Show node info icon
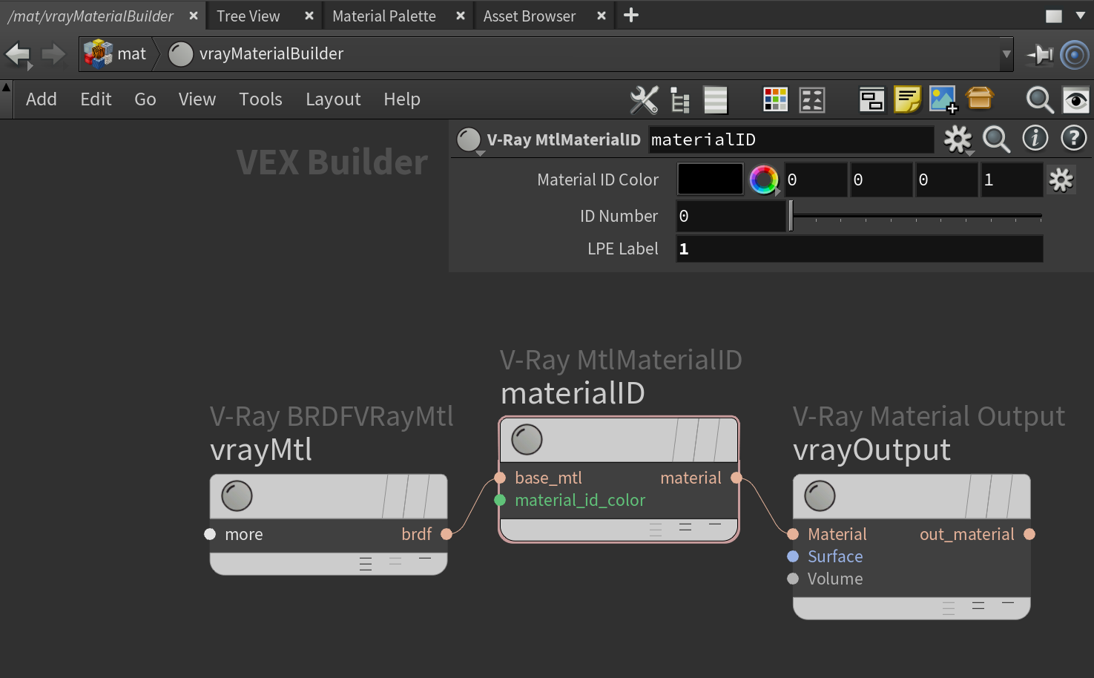 [x=1035, y=138]
